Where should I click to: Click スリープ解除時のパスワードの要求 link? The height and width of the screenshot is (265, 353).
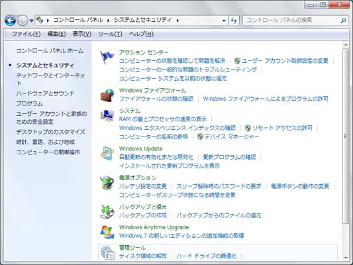point(219,186)
